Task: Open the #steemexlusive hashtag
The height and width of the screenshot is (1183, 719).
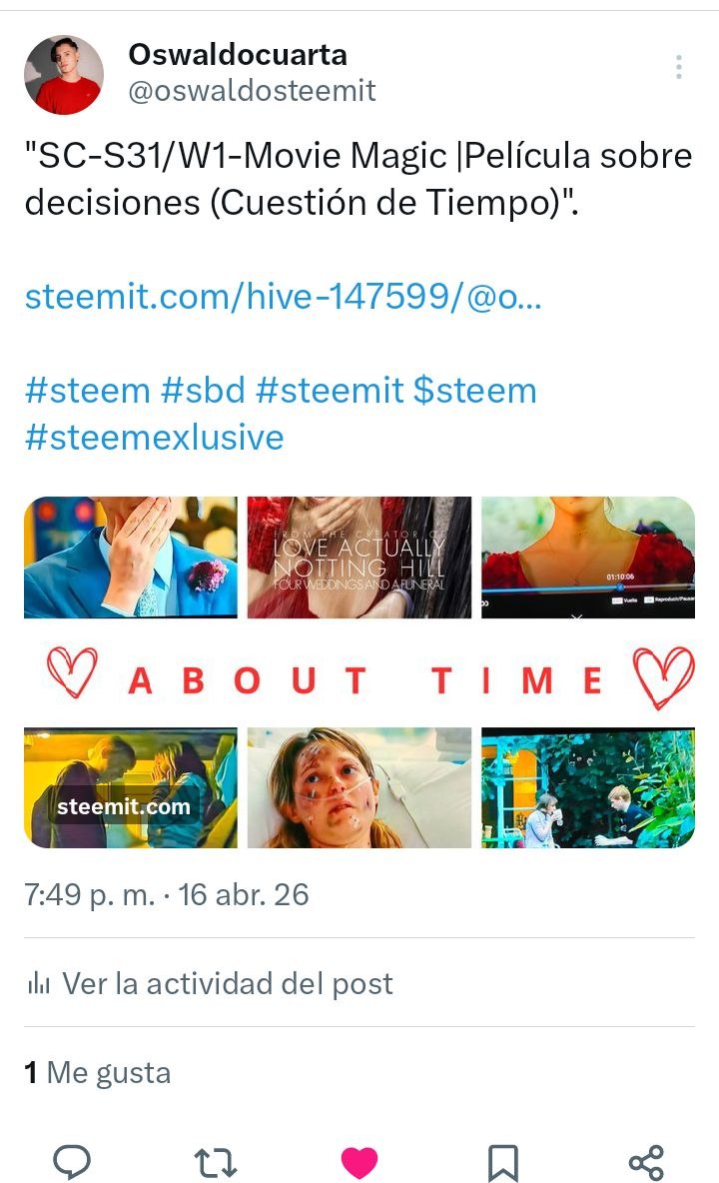Action: coord(154,438)
